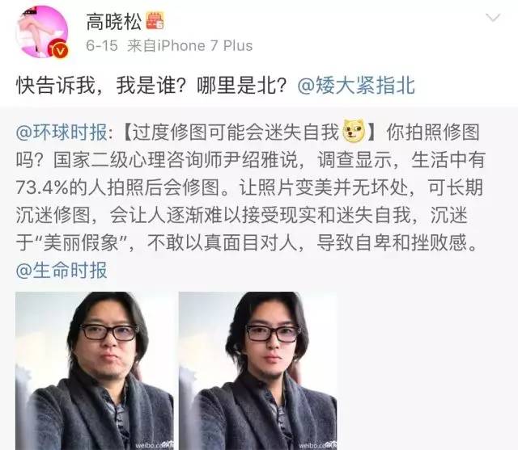Tap the 6-15 post date

click(102, 45)
